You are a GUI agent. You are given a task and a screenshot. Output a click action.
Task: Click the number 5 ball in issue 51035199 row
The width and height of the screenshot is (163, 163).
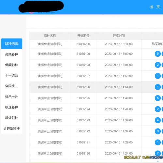coord(158,54)
